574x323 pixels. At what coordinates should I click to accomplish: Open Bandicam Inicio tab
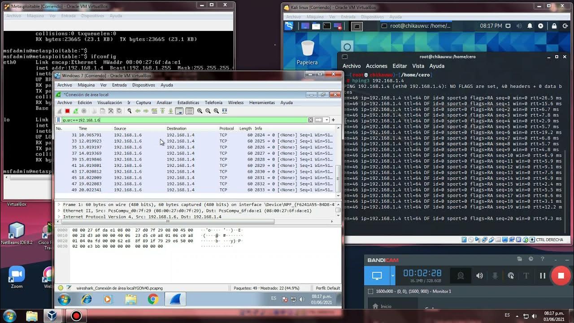pyautogui.click(x=382, y=306)
